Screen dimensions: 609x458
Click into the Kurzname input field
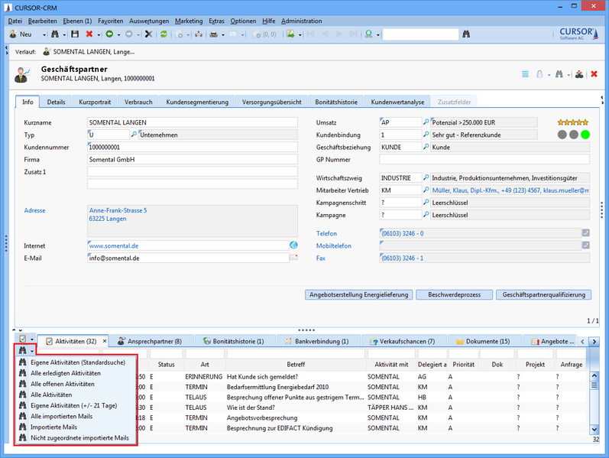point(192,122)
